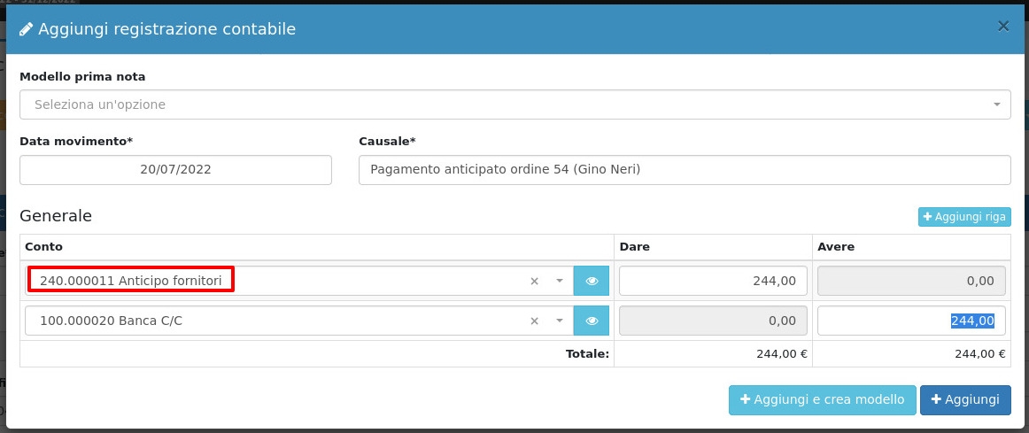Click the Avere field with highlighted 244,00

pos(911,321)
